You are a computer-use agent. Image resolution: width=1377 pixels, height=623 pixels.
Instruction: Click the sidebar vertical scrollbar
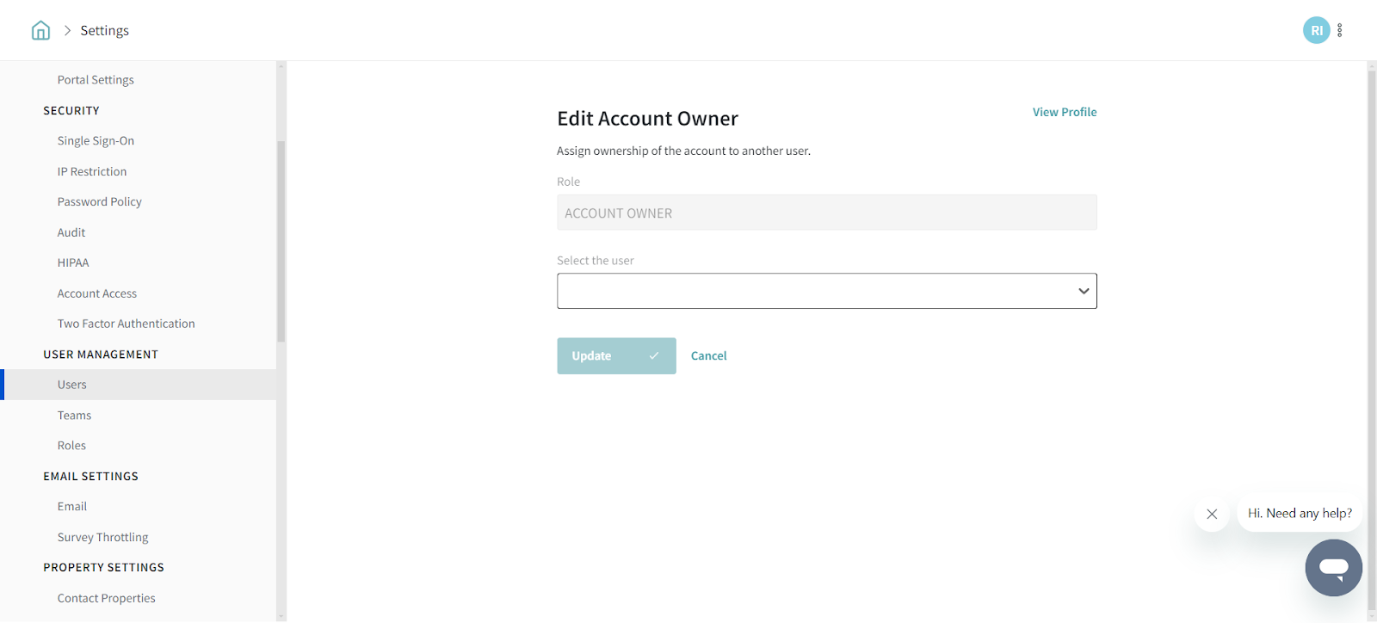coord(281,241)
